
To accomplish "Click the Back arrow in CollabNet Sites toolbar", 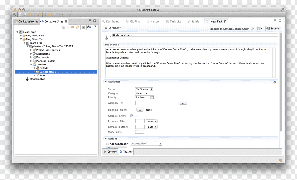I will pyautogui.click(x=68, y=27).
